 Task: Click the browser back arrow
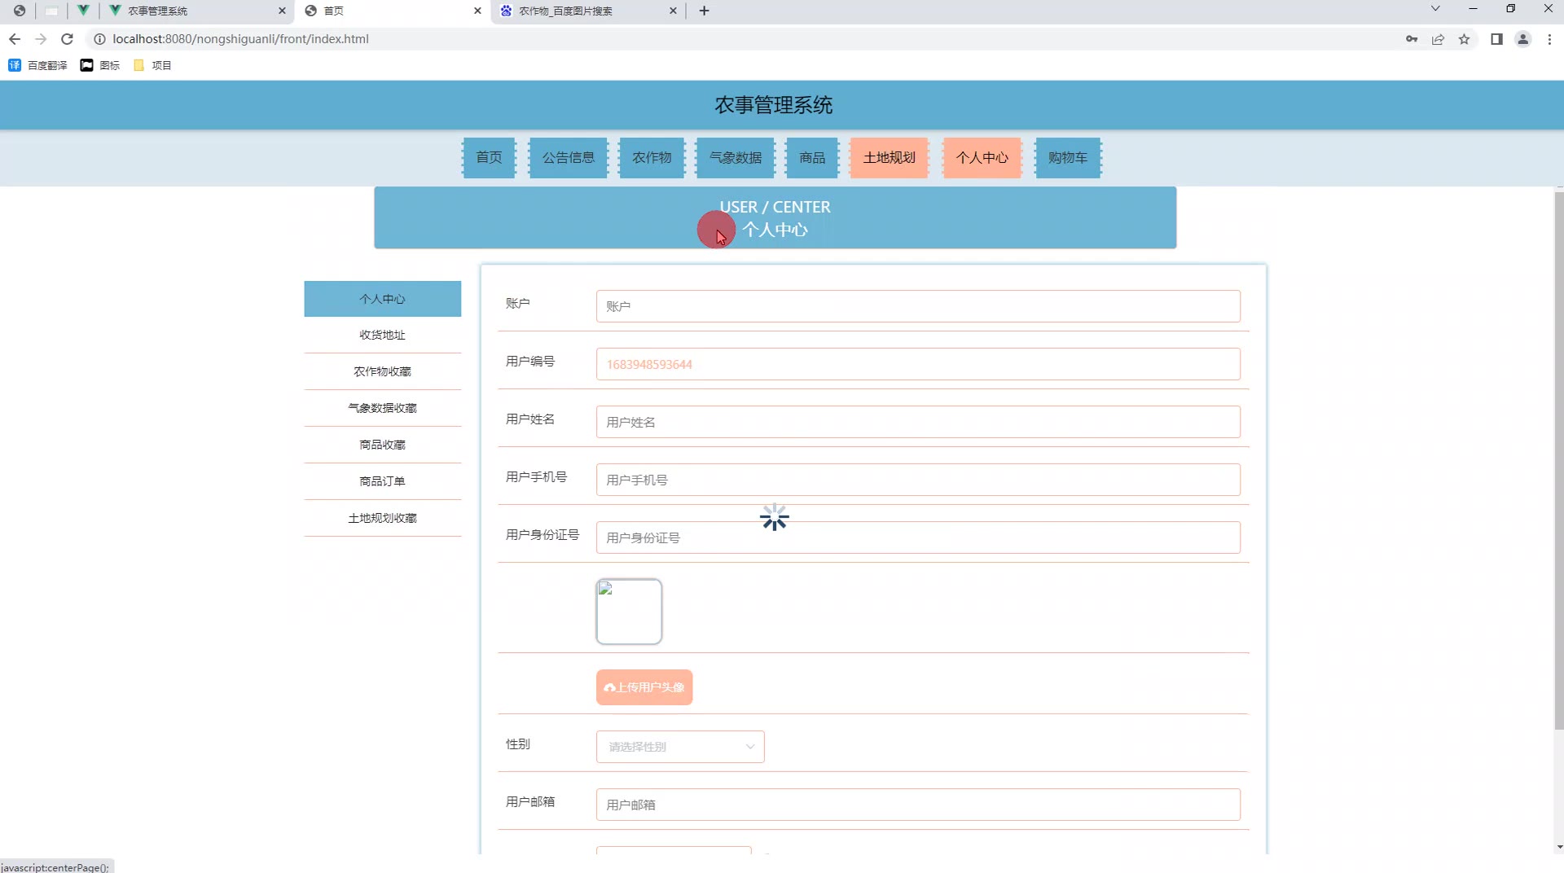coord(15,39)
